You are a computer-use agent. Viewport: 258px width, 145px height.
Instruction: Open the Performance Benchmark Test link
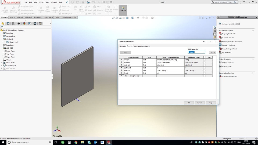[232, 41]
